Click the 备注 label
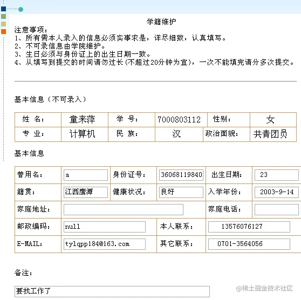This screenshot has width=301, height=300. tap(23, 273)
